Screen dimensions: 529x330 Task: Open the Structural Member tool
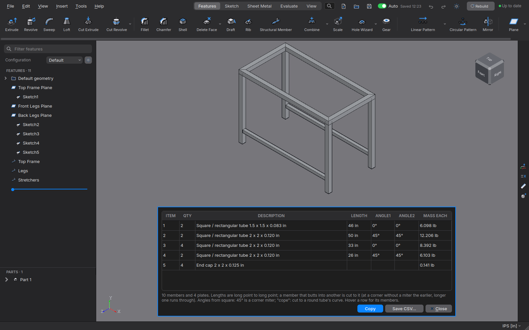[276, 25]
